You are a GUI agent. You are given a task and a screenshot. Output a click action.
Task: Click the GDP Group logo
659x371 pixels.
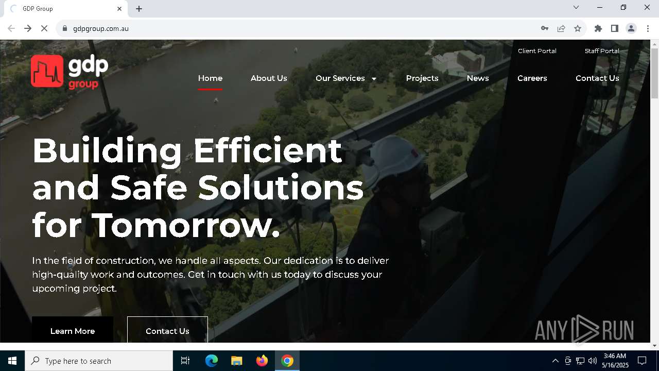click(x=70, y=72)
